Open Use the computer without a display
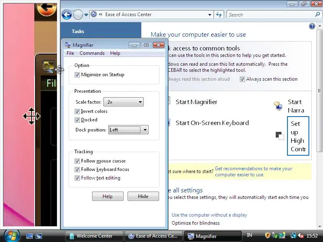This screenshot has width=323, height=242. [x=209, y=215]
